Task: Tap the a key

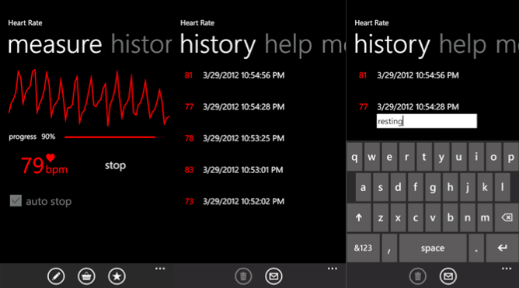Action: pos(363,188)
